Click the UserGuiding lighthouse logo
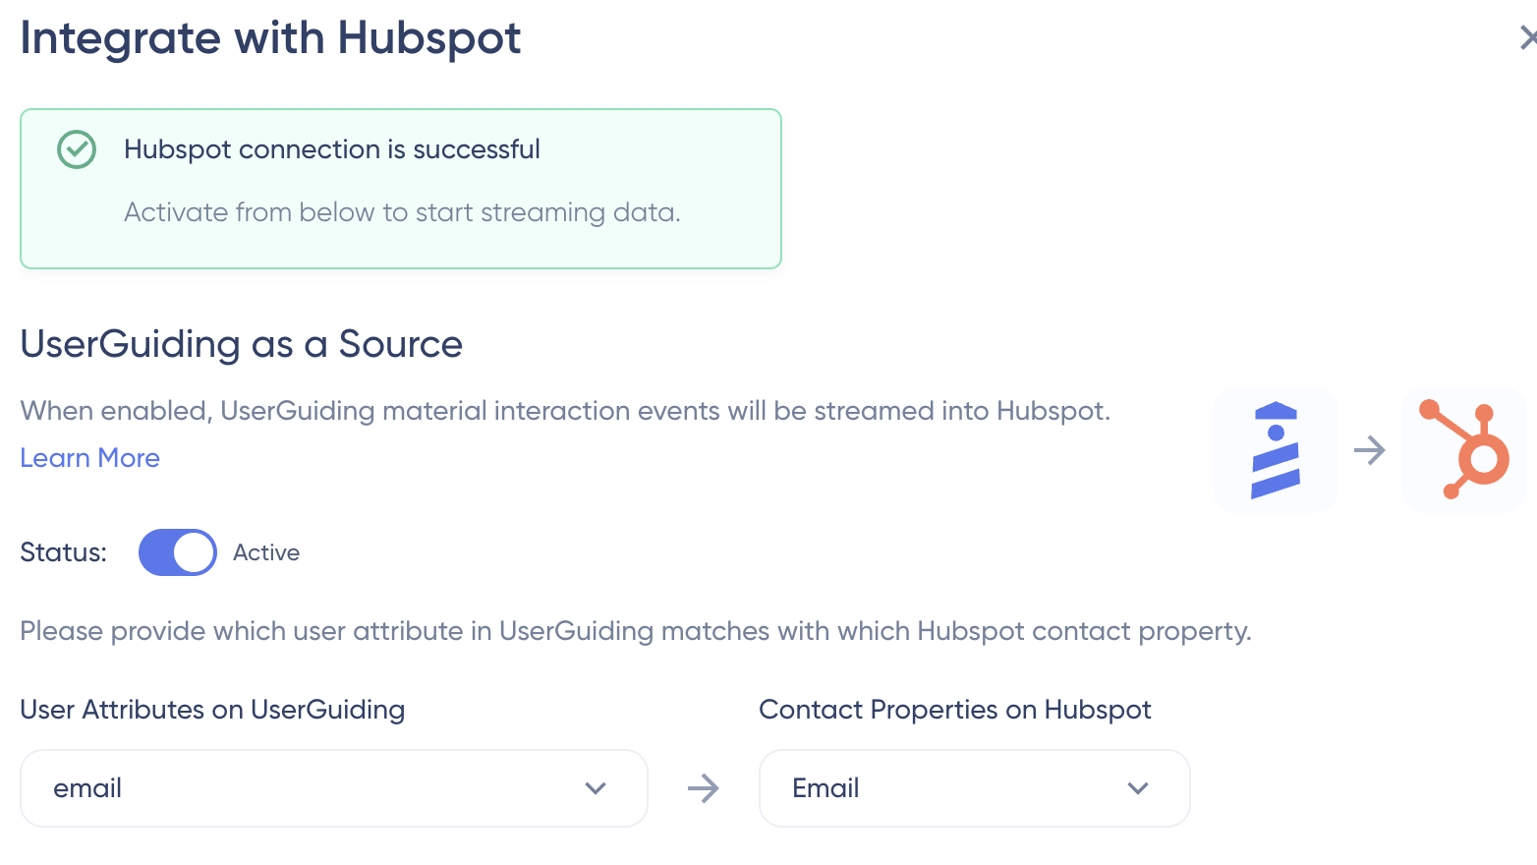This screenshot has height=865, width=1537. tap(1275, 450)
